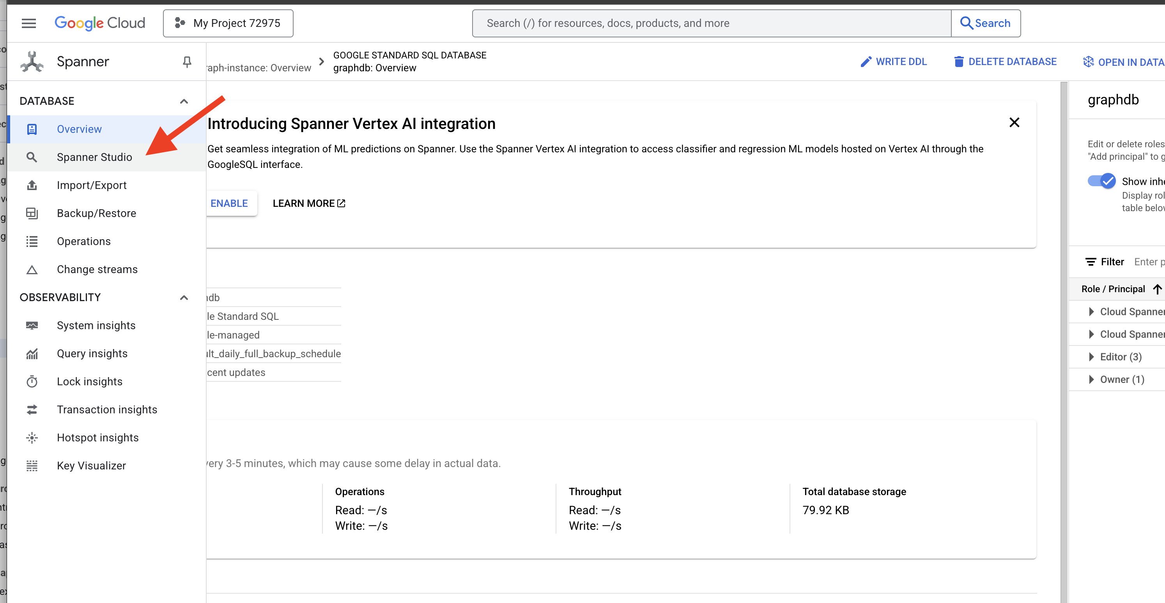The width and height of the screenshot is (1165, 603).
Task: Go to Query insights page
Action: point(92,354)
